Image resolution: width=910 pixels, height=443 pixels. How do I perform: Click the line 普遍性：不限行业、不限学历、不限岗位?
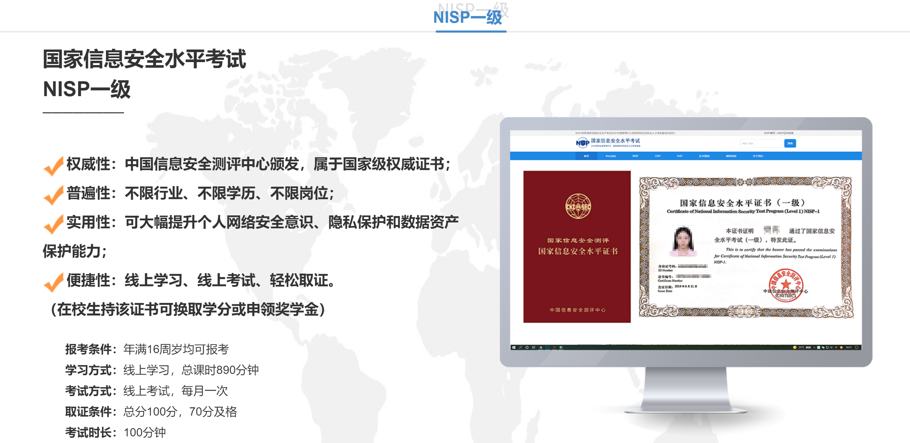coord(200,193)
